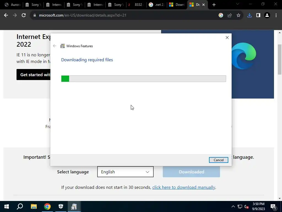Screen dimensions: 282x212
Task: Open Chrome downloads icon
Action: (x=249, y=15)
